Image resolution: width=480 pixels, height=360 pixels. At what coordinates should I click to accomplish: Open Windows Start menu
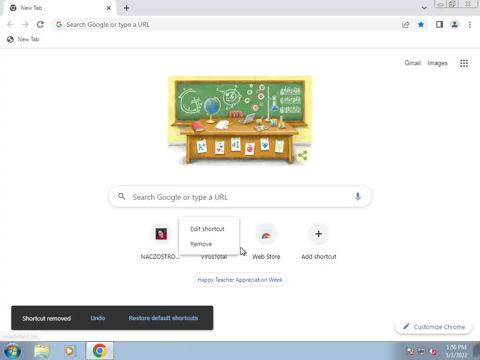tap(13, 351)
